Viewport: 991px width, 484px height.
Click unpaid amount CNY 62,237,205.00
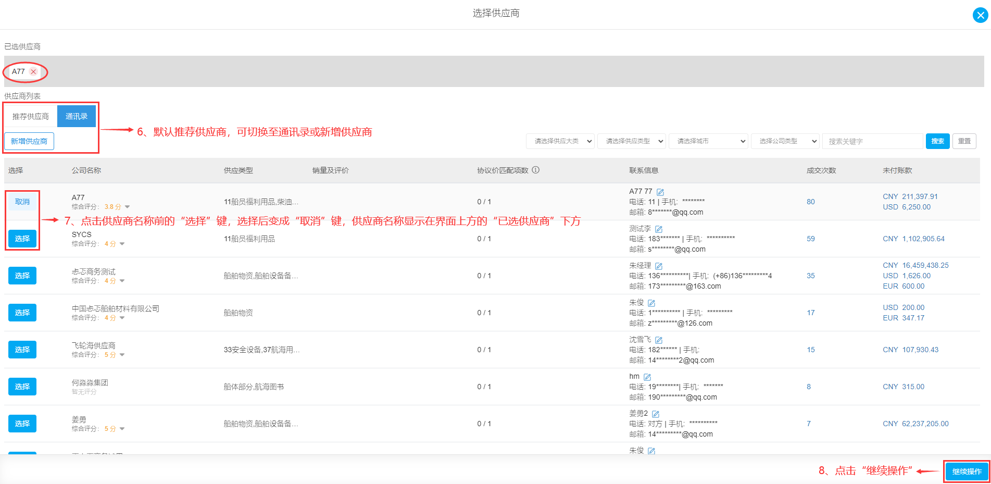tap(915, 424)
